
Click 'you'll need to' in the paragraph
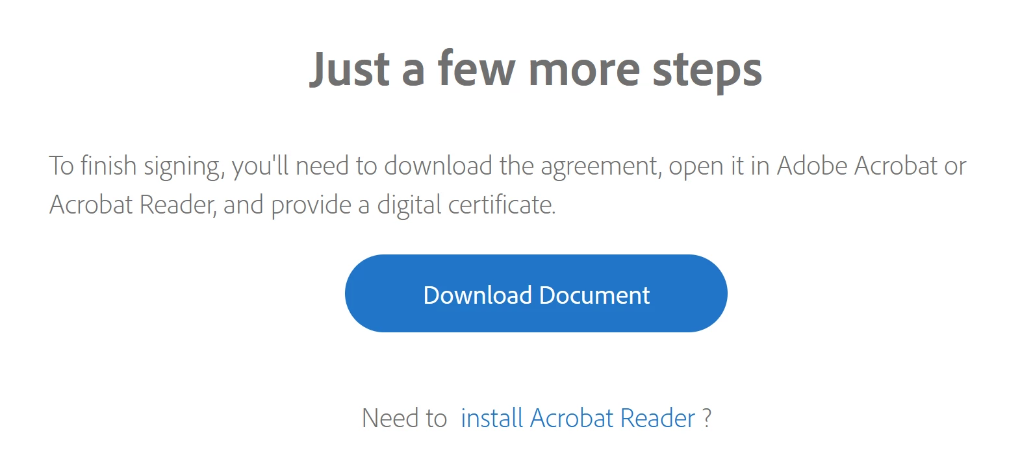(x=305, y=166)
